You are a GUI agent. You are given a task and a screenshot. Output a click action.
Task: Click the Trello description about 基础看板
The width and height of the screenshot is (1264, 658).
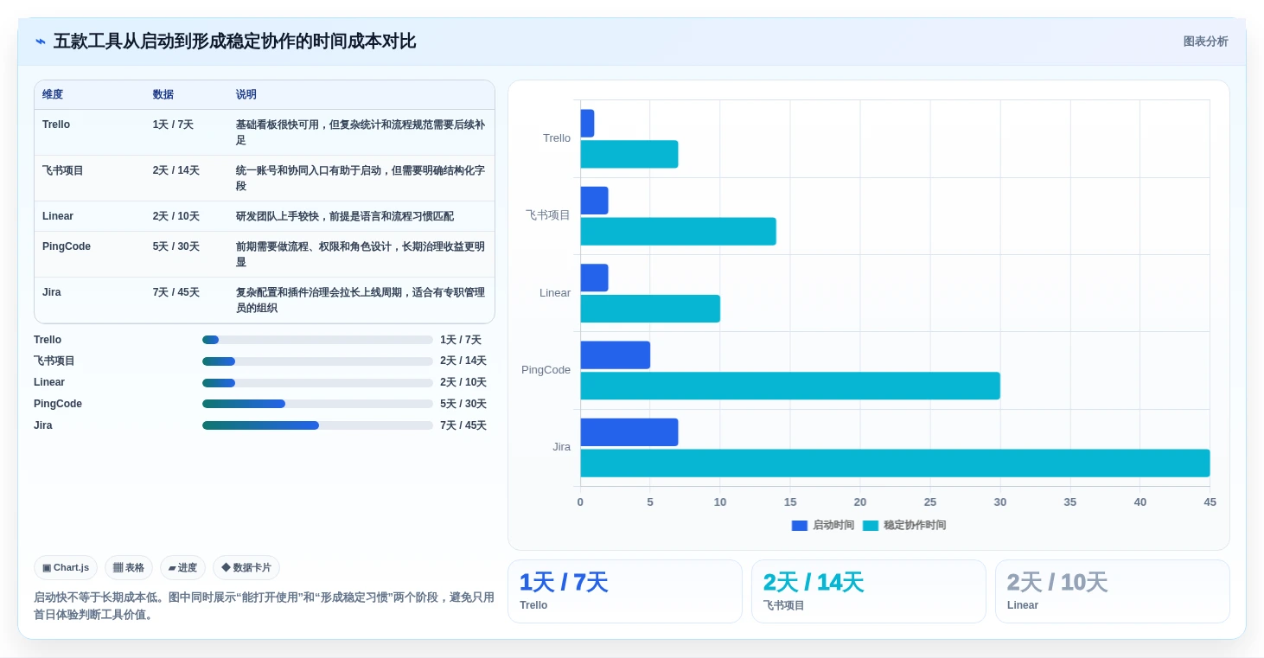pos(361,132)
